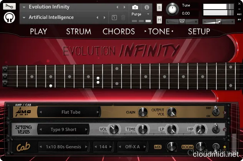Image resolution: width=243 pixels, height=161 pixels.
Task: Click the amp GAIN knob
Action: point(143,112)
